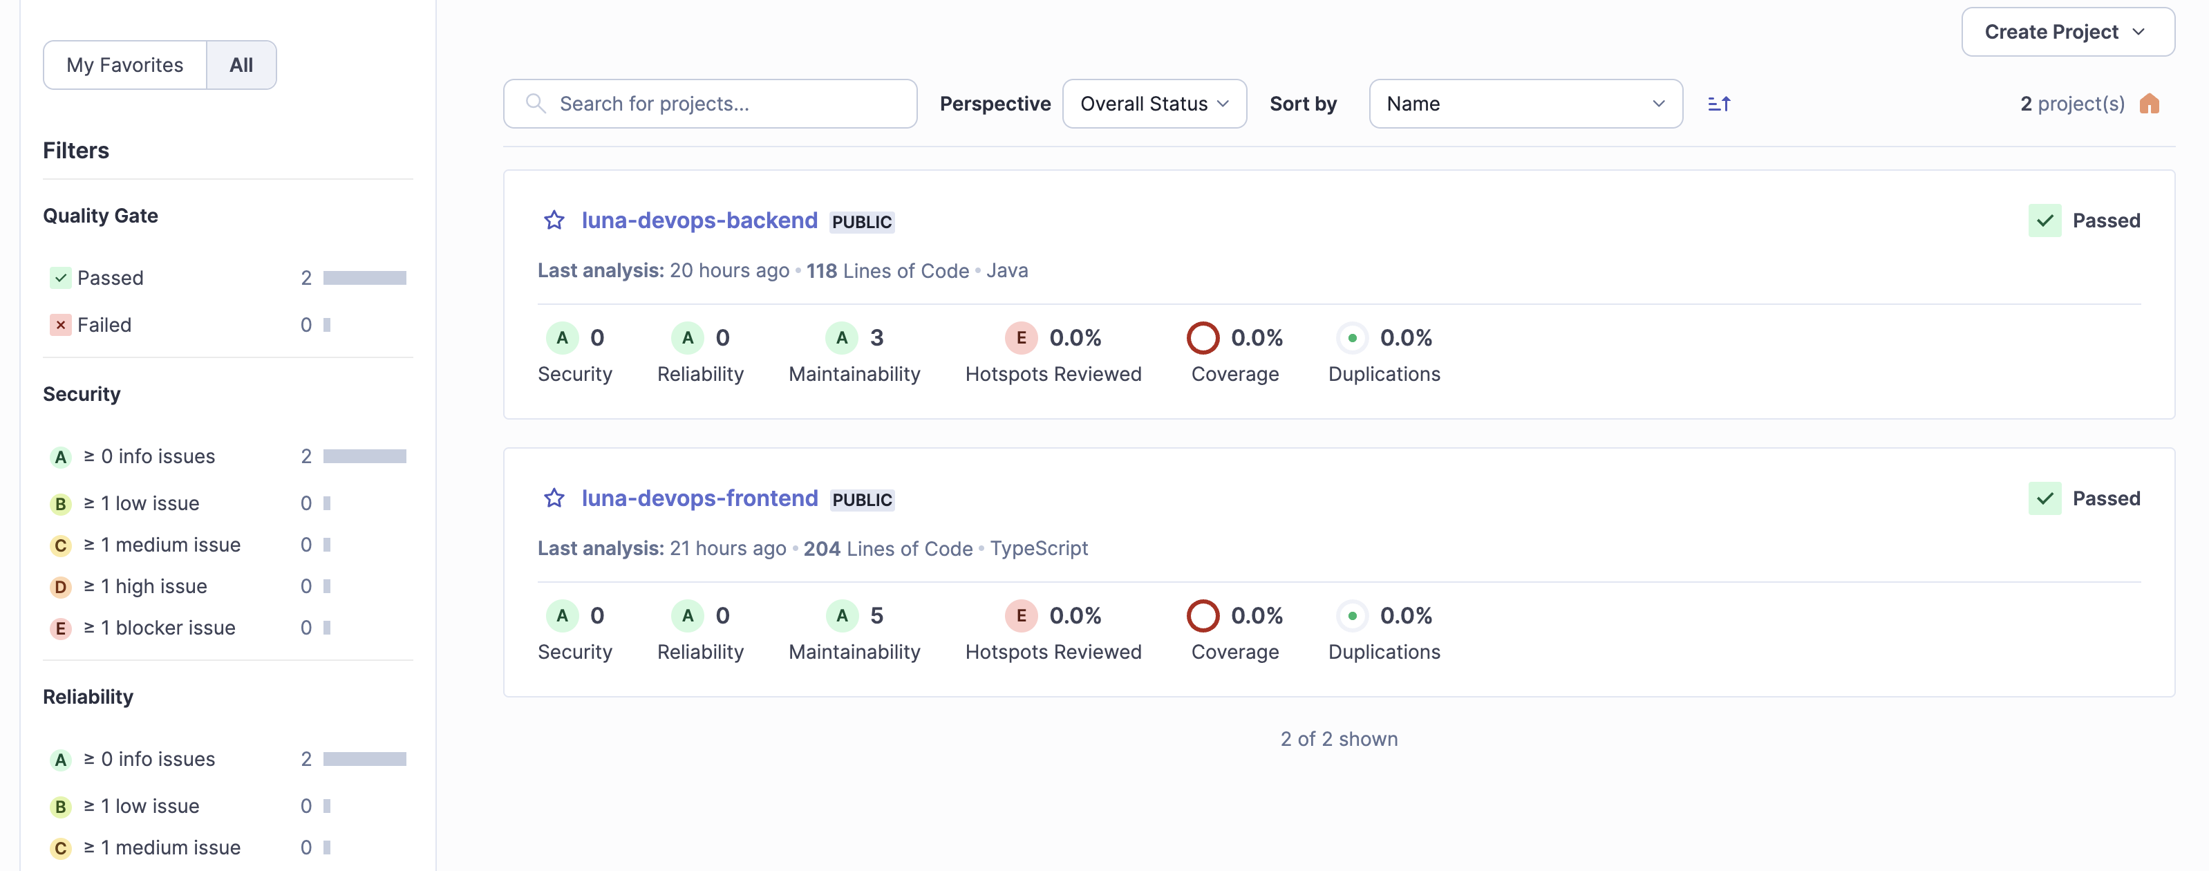Click the frontend Hotspots Reviewed E rating badge
The image size is (2209, 871).
tap(1020, 615)
